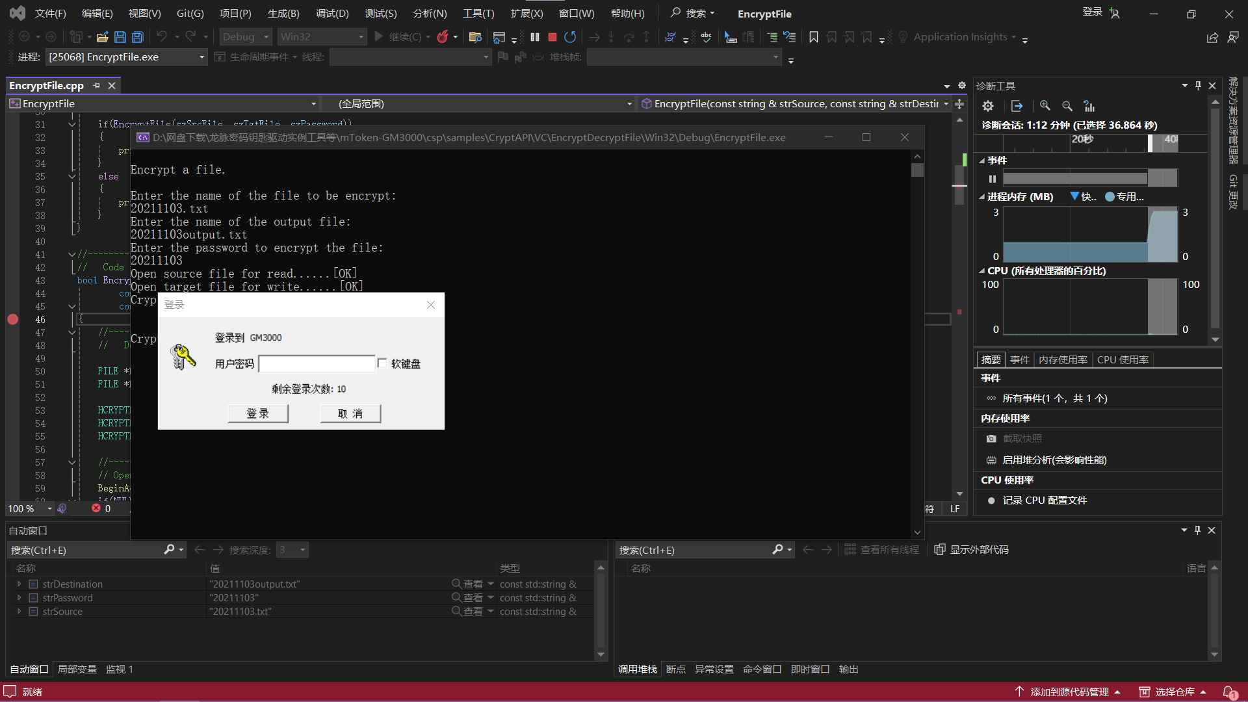Click the 用户密码 input field
The height and width of the screenshot is (702, 1248).
317,363
